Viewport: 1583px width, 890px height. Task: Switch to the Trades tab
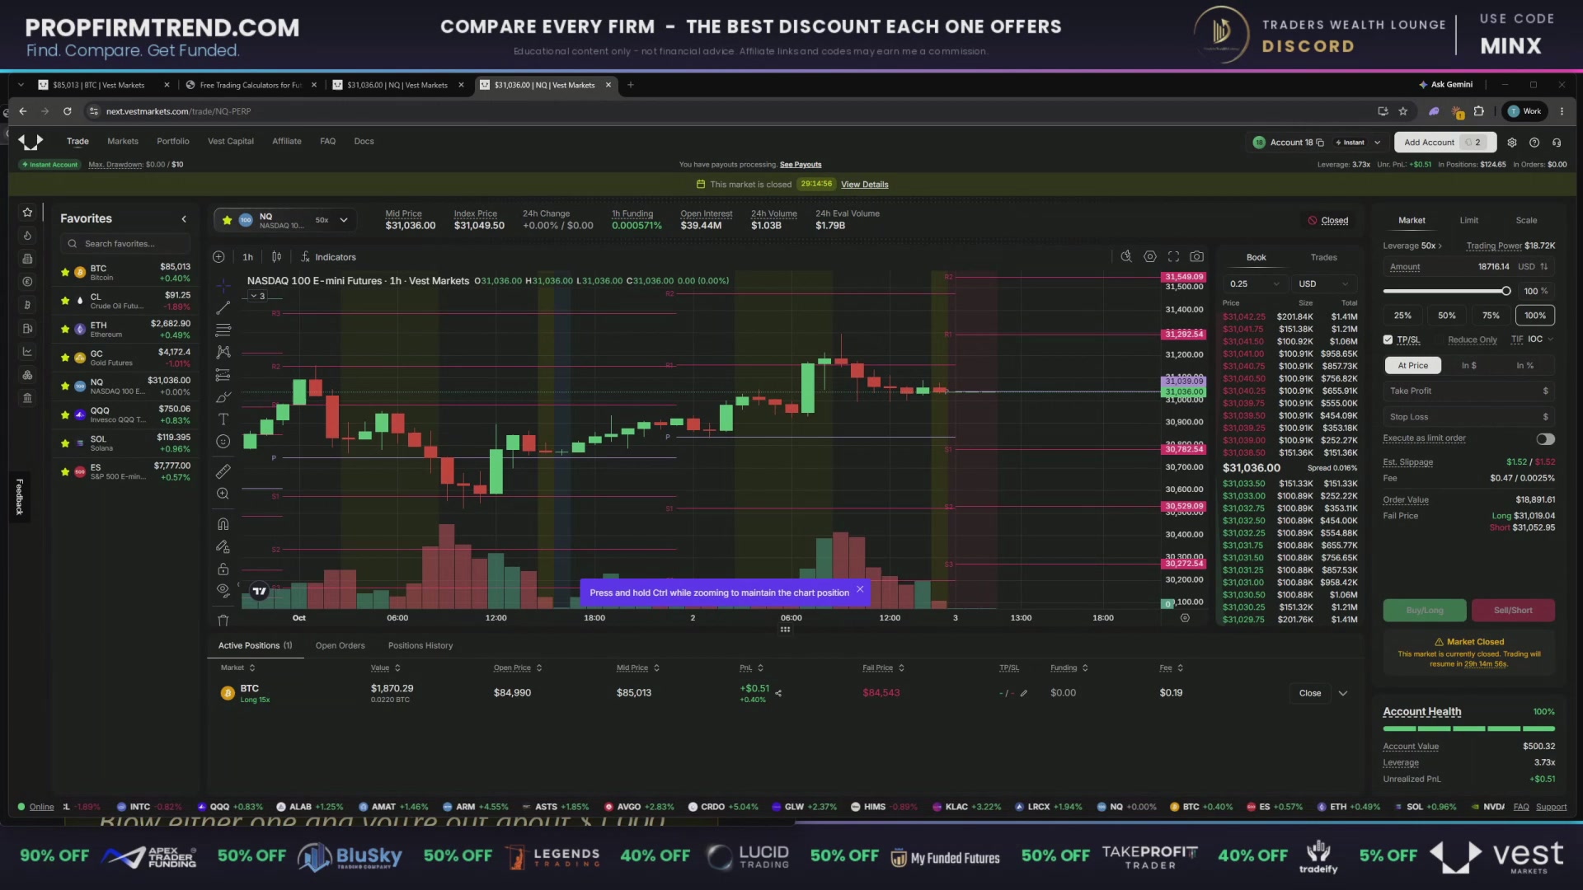[1324, 257]
